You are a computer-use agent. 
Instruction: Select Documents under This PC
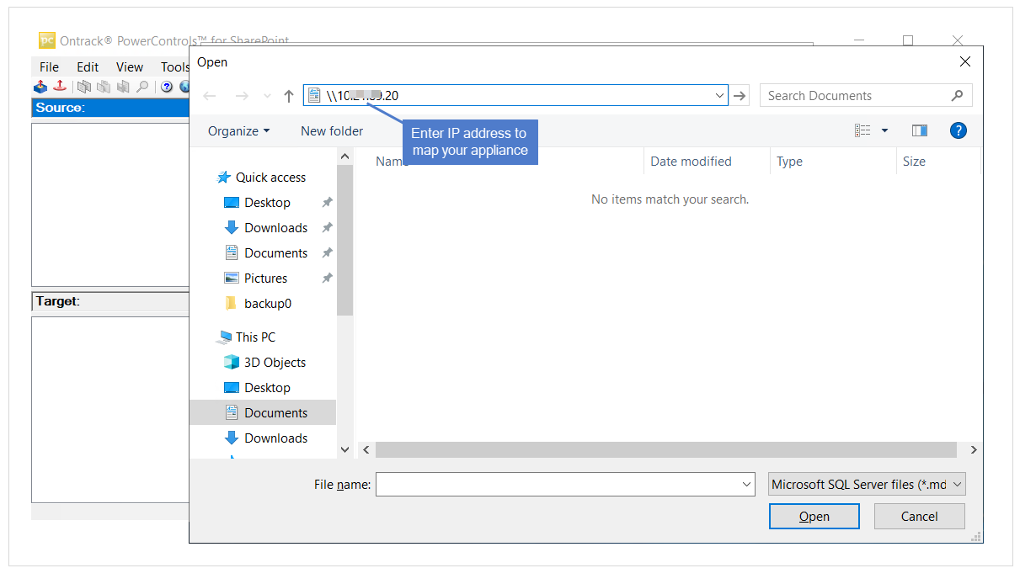[263, 413]
